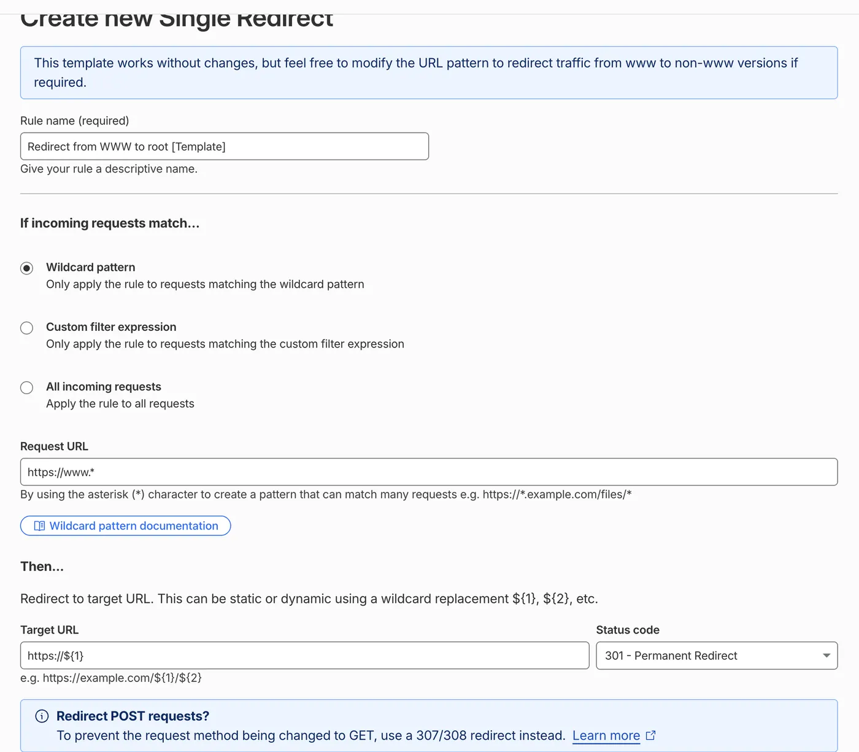Click the '307/308 redirect instead' sentence
Screen dimensions: 859x752
(311, 735)
